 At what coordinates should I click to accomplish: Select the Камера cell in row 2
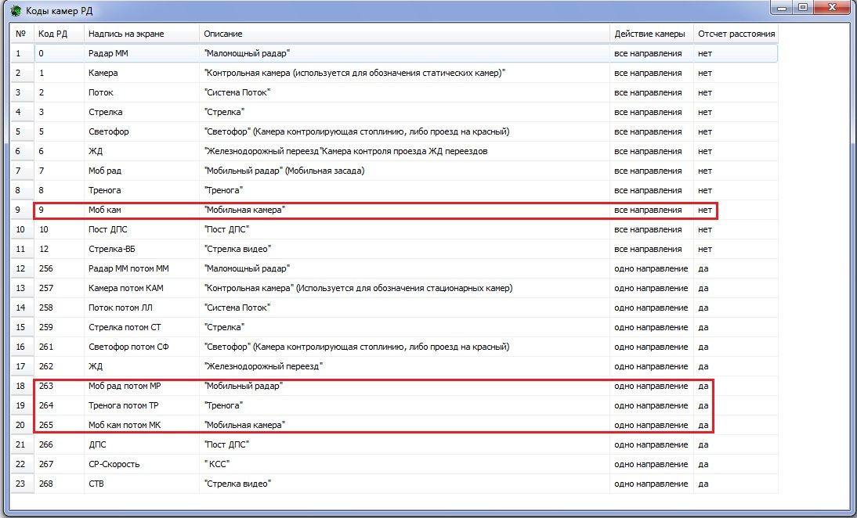pos(142,73)
